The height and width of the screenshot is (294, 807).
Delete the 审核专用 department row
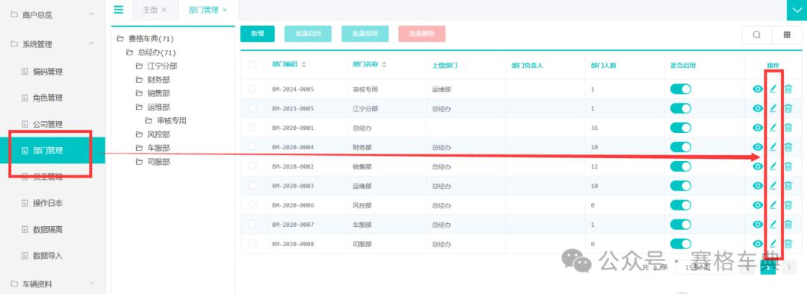coord(788,89)
